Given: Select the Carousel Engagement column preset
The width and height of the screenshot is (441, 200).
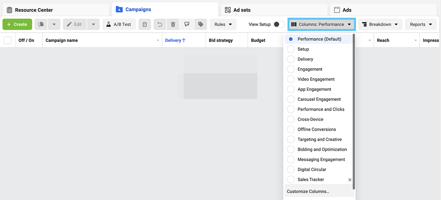Looking at the screenshot, I should click(x=319, y=99).
